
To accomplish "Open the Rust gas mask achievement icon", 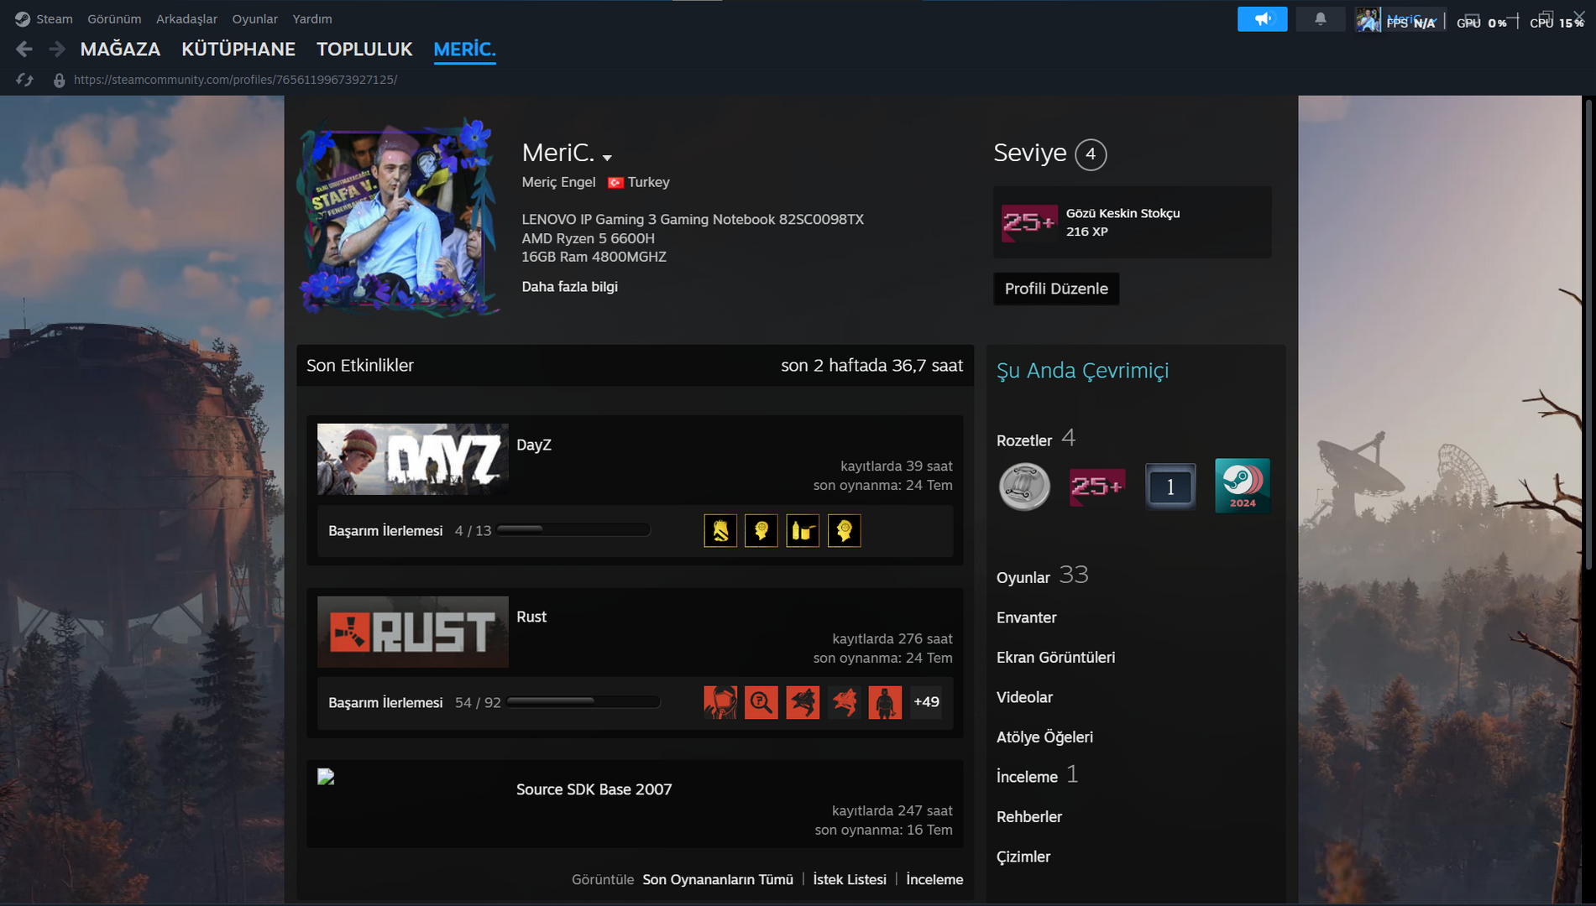I will click(720, 702).
